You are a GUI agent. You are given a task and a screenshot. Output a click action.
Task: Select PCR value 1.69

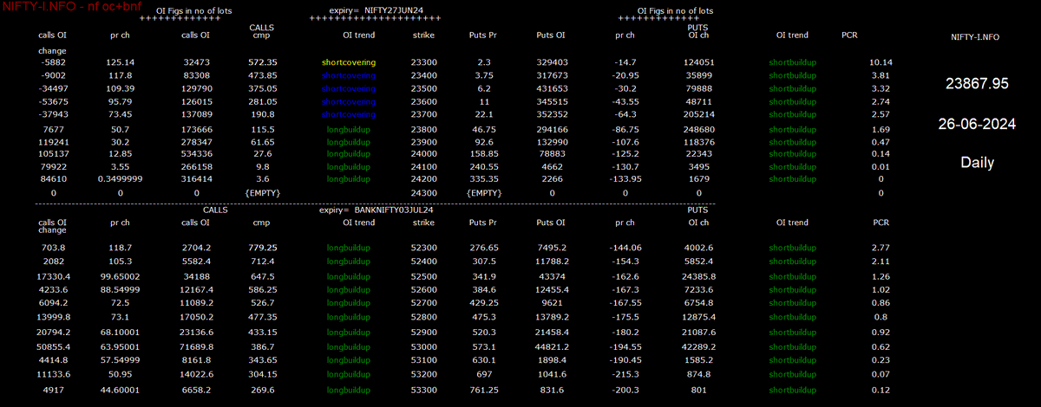click(881, 128)
